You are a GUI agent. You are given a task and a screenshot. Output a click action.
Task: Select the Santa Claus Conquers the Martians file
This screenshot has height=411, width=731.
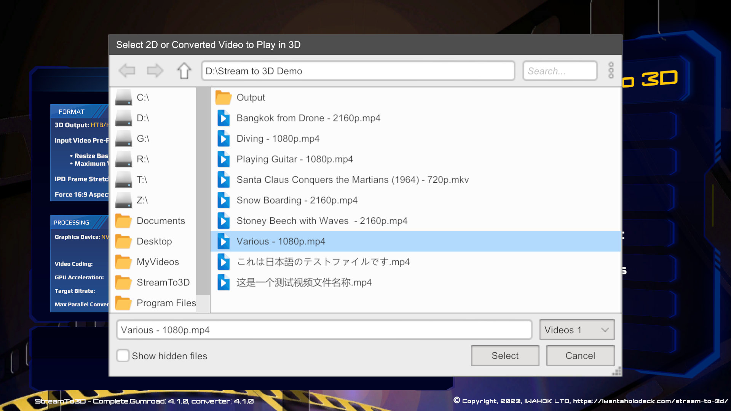point(353,179)
